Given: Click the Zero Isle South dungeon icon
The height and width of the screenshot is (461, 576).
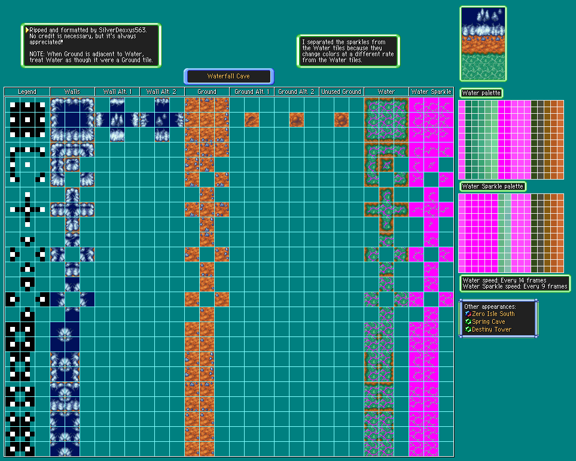Looking at the screenshot, I should tap(468, 314).
